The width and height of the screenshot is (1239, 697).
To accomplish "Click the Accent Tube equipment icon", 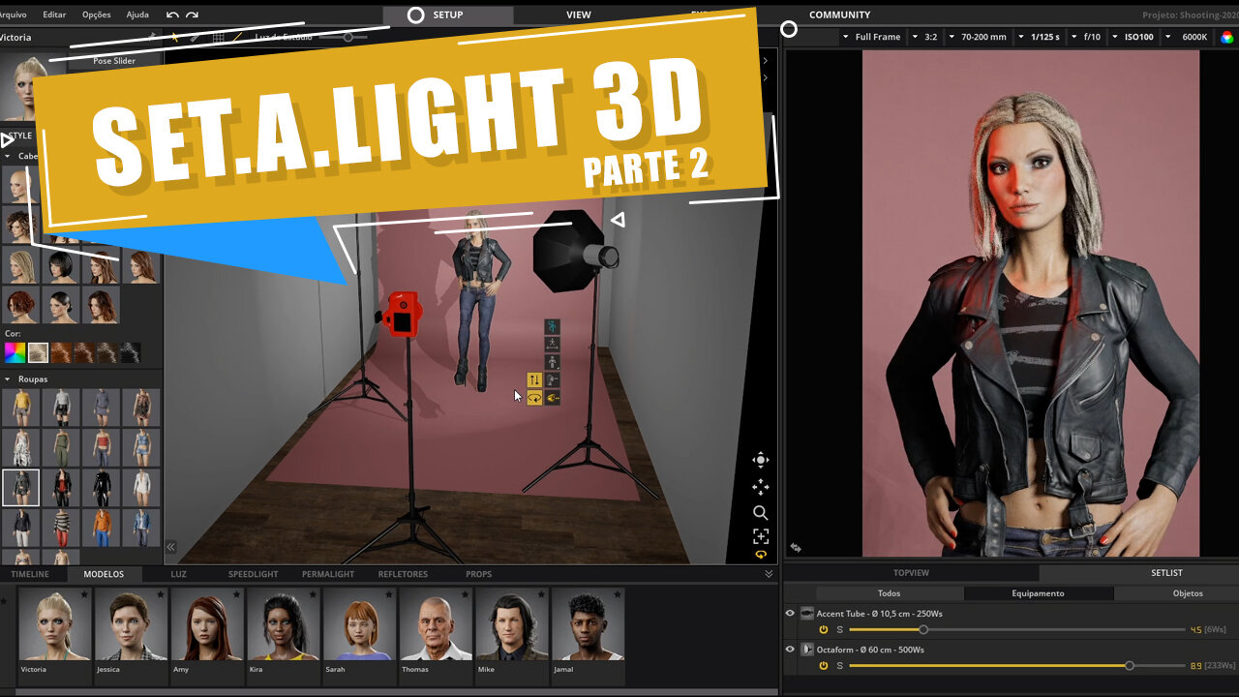I will tap(807, 614).
